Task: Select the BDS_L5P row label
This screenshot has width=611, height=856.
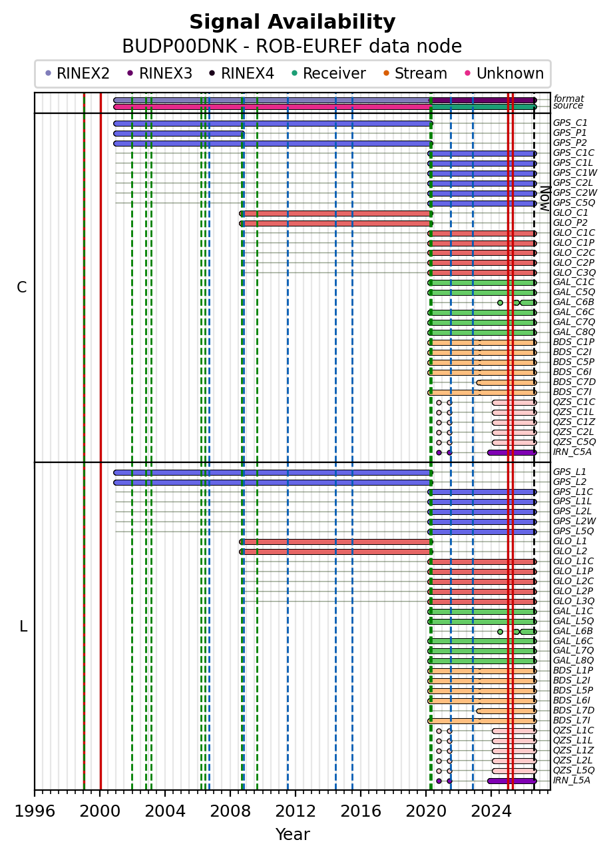Action: pyautogui.click(x=573, y=690)
